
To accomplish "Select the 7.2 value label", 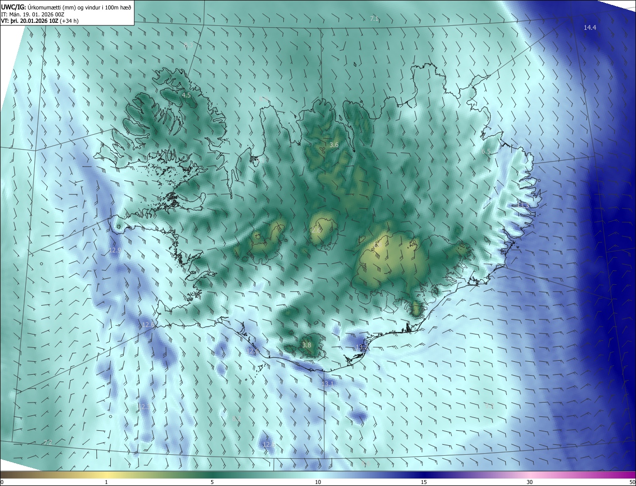I will tap(48, 443).
